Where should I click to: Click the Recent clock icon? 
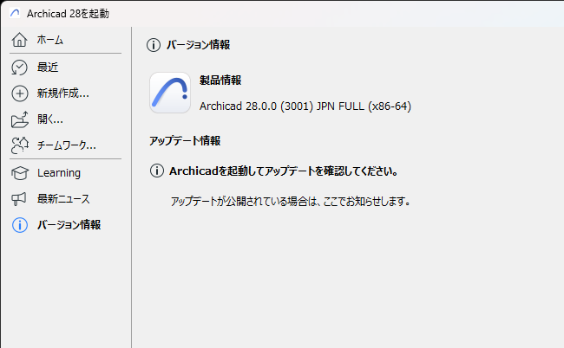[x=20, y=67]
